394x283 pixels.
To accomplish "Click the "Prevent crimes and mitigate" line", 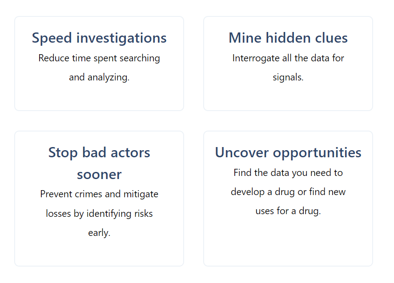I will [x=99, y=194].
